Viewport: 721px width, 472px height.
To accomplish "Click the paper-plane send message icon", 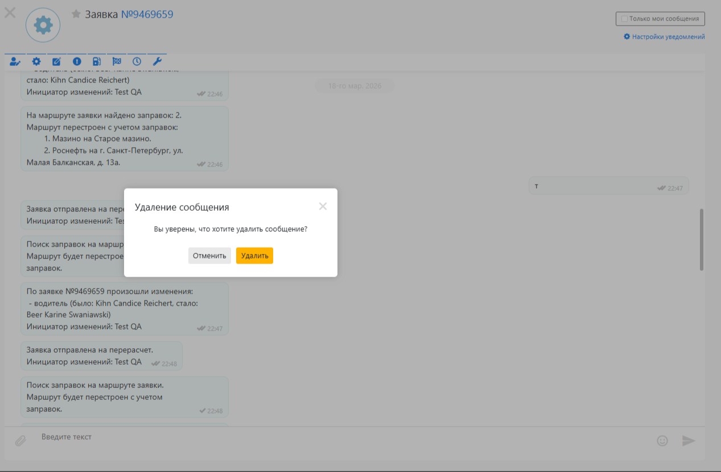I will tap(689, 440).
